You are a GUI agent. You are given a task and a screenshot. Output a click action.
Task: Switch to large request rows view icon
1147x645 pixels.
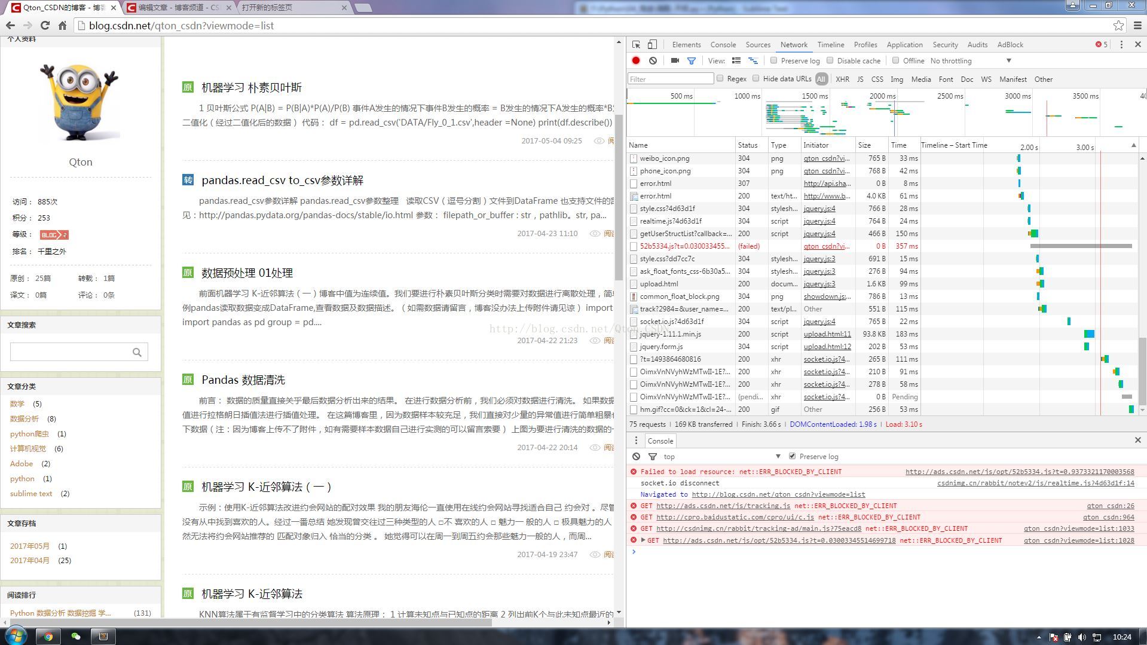click(x=736, y=60)
